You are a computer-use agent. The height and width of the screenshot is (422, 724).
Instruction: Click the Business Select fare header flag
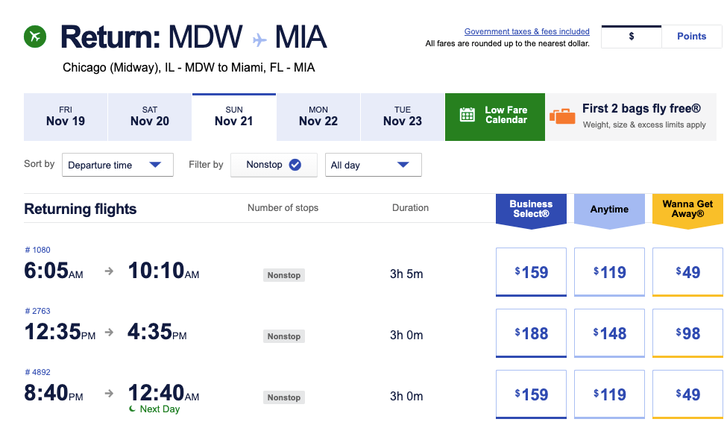[x=531, y=210]
